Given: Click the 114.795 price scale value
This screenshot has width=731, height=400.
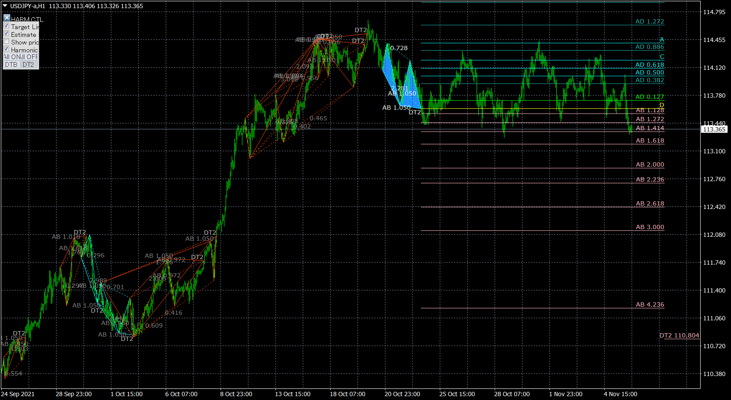Looking at the screenshot, I should point(714,12).
